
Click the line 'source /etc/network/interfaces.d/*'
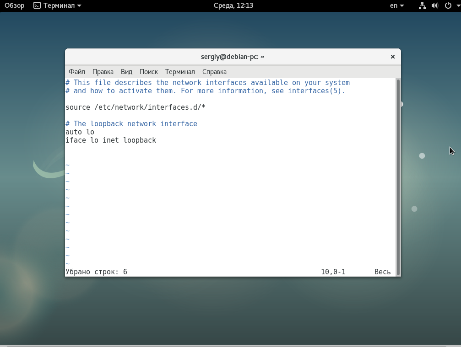[x=136, y=107]
